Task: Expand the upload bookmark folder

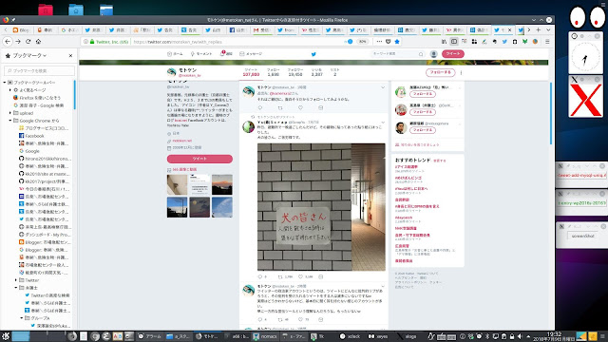Action: [x=10, y=113]
